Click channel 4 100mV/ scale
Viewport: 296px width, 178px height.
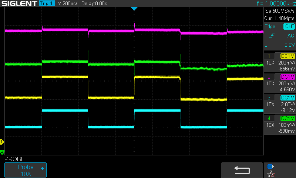tap(286, 125)
